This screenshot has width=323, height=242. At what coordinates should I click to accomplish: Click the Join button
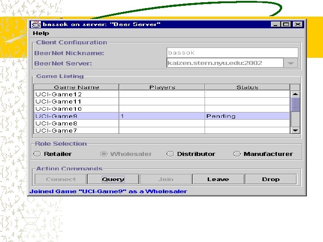point(166,179)
